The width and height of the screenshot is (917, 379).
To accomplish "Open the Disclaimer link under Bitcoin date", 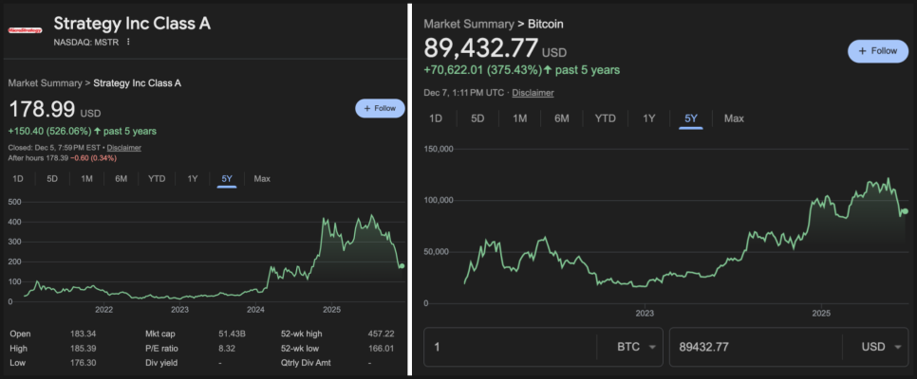I will pos(534,93).
